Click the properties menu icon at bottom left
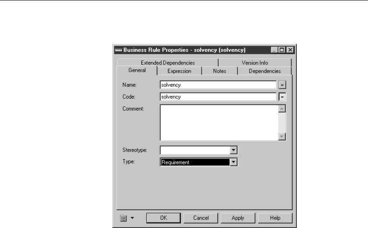Screen dimensions: 368x228 (123, 218)
